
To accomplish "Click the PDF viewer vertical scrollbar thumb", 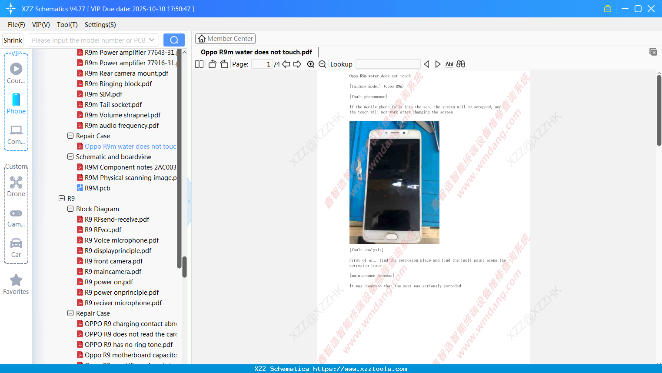I will coord(659,110).
